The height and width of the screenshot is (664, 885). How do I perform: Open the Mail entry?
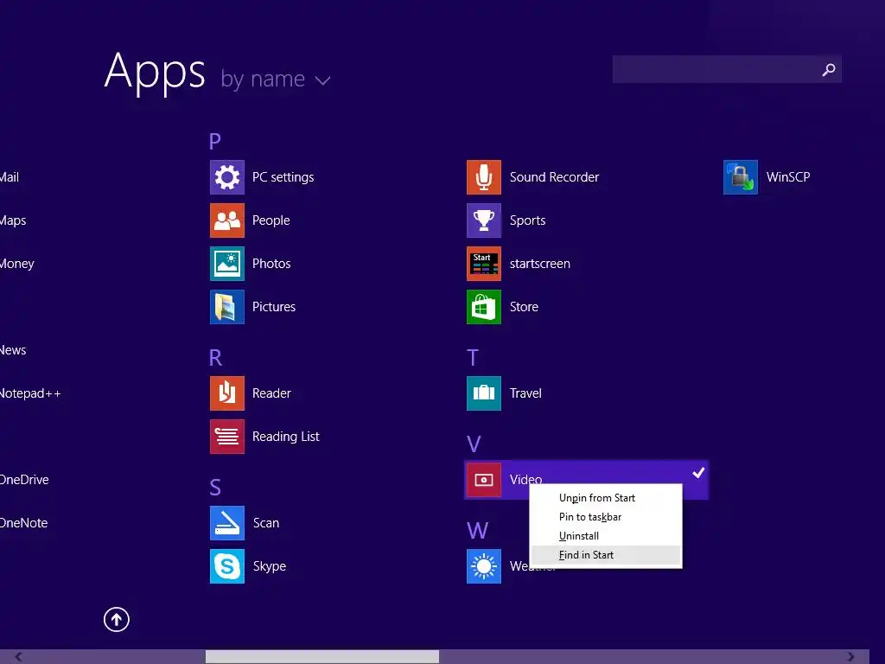click(9, 177)
